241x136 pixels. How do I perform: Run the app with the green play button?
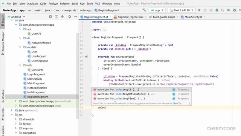click(199, 10)
